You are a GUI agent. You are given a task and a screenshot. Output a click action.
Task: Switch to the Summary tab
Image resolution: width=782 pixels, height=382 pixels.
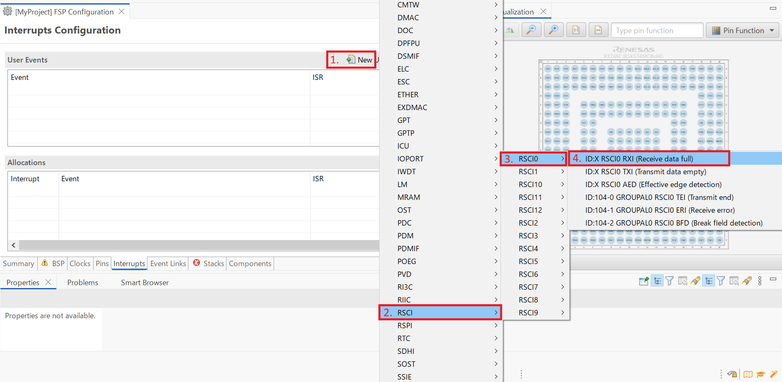coord(19,264)
